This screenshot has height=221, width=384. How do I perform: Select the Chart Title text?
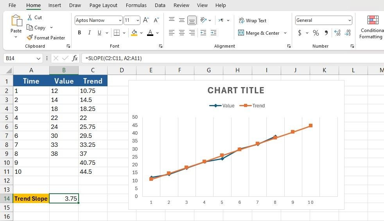point(236,91)
